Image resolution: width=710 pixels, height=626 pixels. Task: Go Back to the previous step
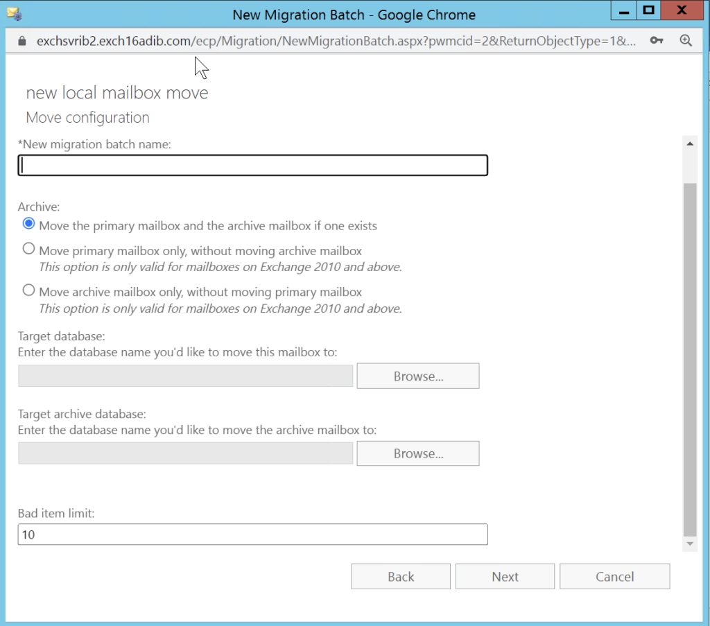[401, 577]
